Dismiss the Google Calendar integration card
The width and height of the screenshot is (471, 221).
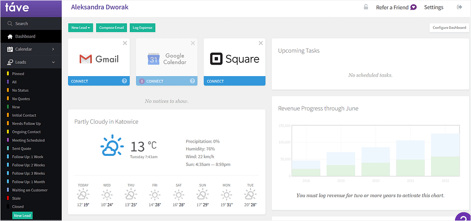pyautogui.click(x=193, y=43)
